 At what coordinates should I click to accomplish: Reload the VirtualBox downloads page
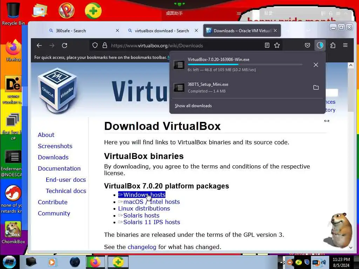click(x=65, y=45)
